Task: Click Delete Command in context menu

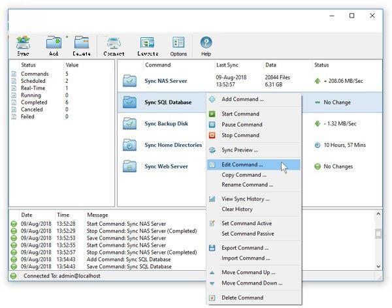Action: 242,298
